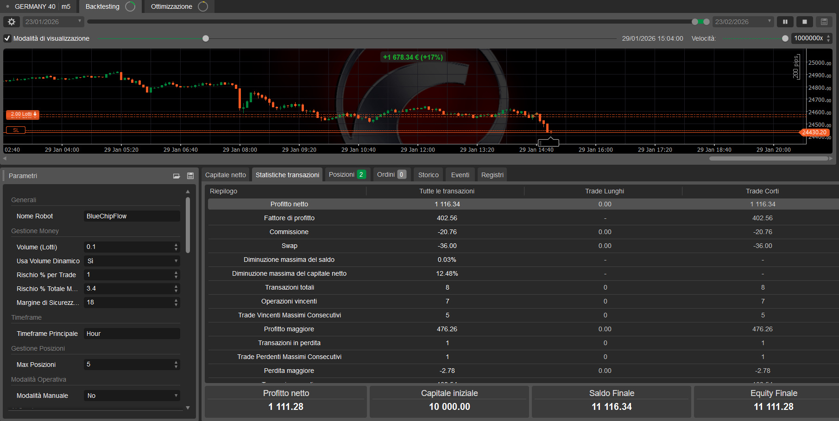This screenshot has width=839, height=421.
Task: Increase Max Posizioni with stepper arrow
Action: pos(176,362)
